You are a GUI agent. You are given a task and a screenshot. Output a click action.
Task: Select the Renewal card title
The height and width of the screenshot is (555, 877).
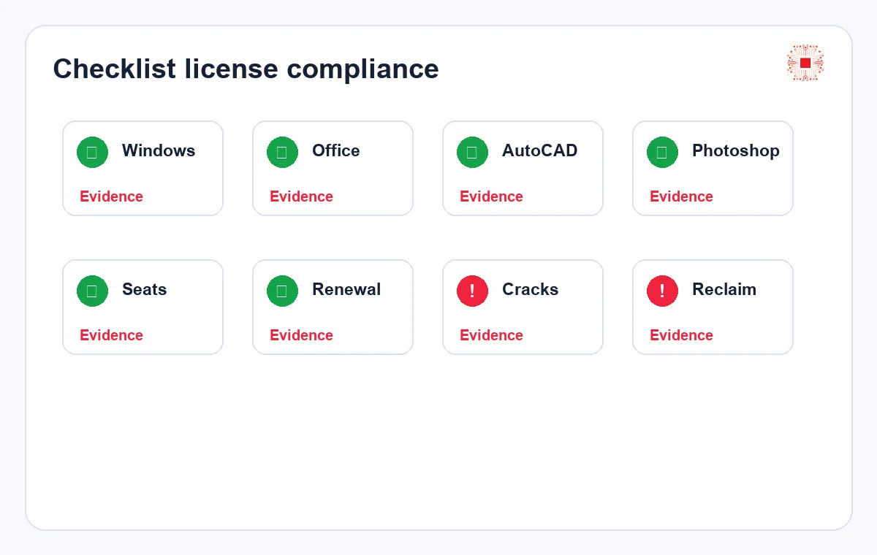[346, 289]
